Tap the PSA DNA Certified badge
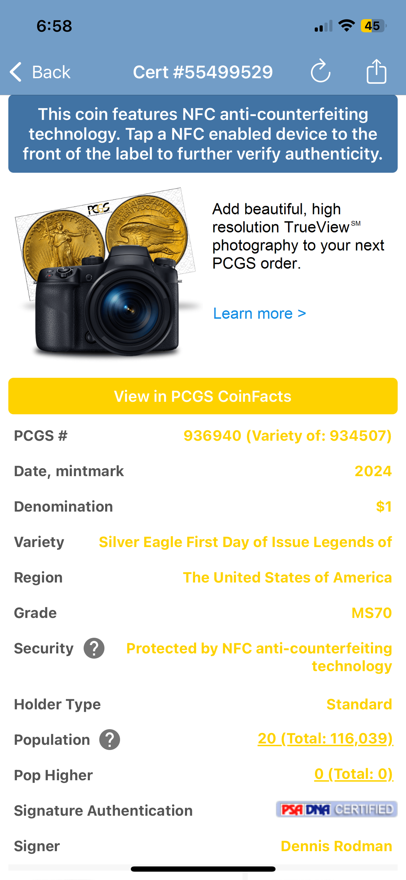This screenshot has width=406, height=880. pos(336,809)
